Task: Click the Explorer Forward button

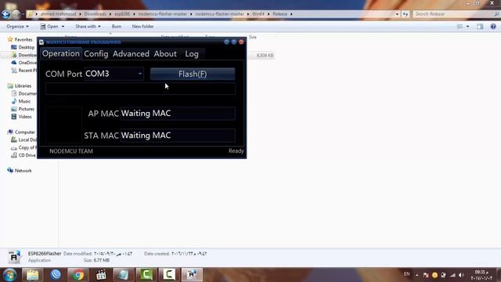Action: (x=16, y=14)
